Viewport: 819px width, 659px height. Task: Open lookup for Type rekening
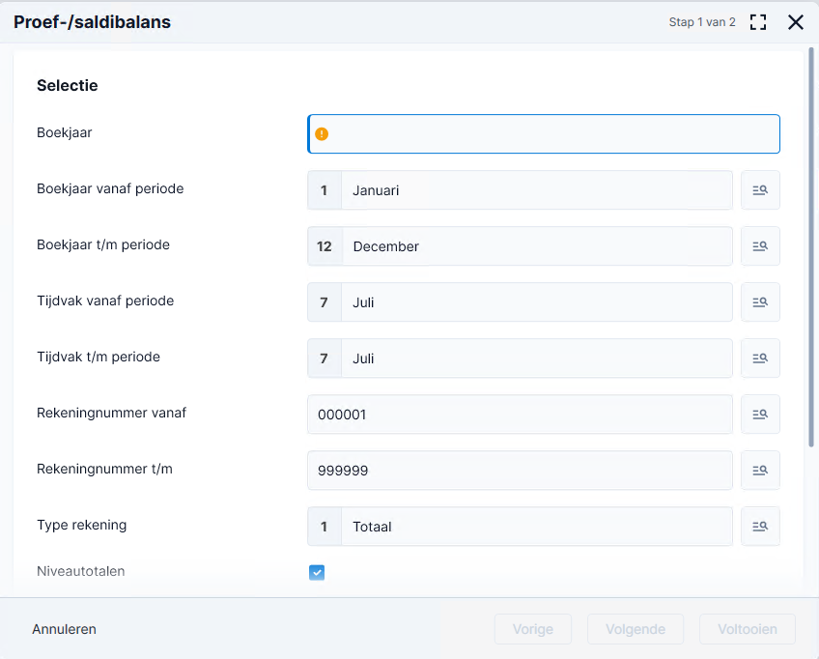[760, 527]
